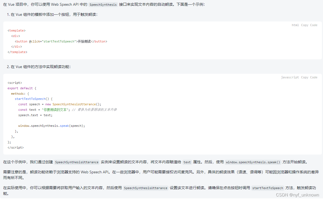
Task: Click the paragraph about Web Speech API browser support
Action: [x=161, y=175]
